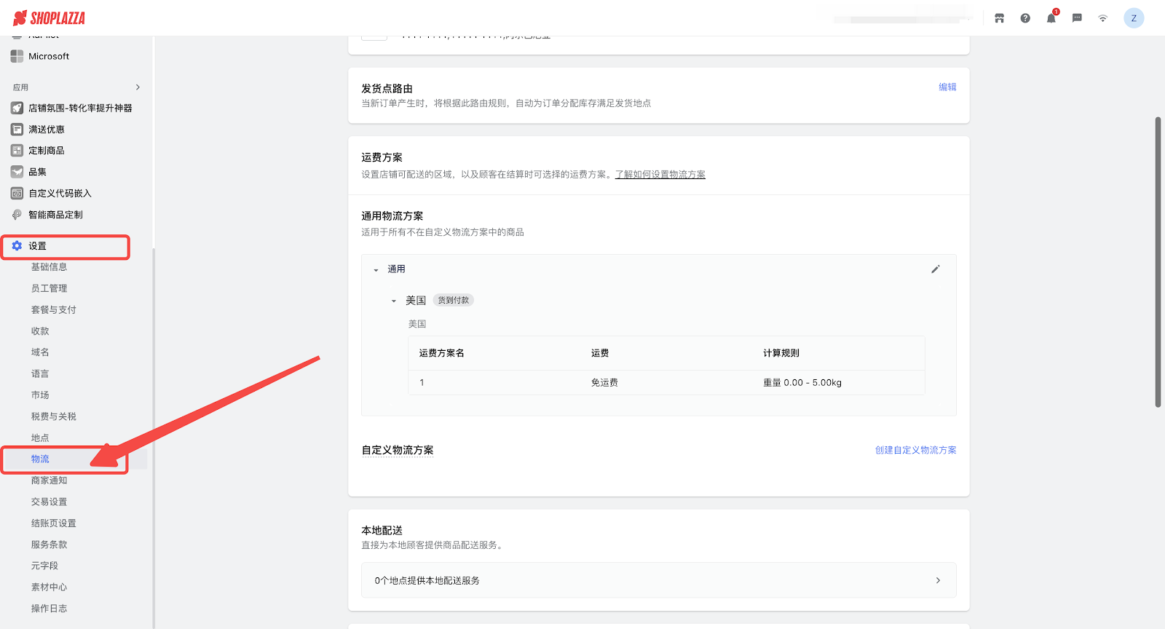Open notifications bell icon

coord(1051,18)
